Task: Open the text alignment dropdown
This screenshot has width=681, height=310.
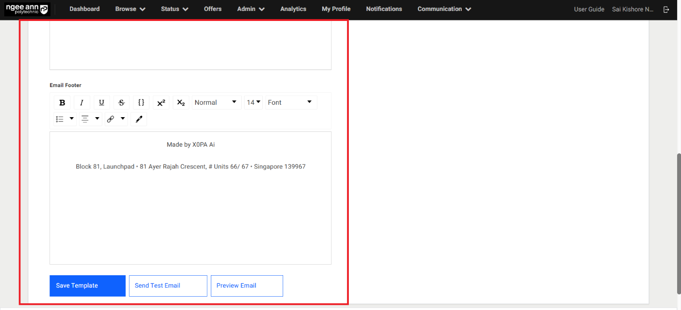Action: (90, 119)
